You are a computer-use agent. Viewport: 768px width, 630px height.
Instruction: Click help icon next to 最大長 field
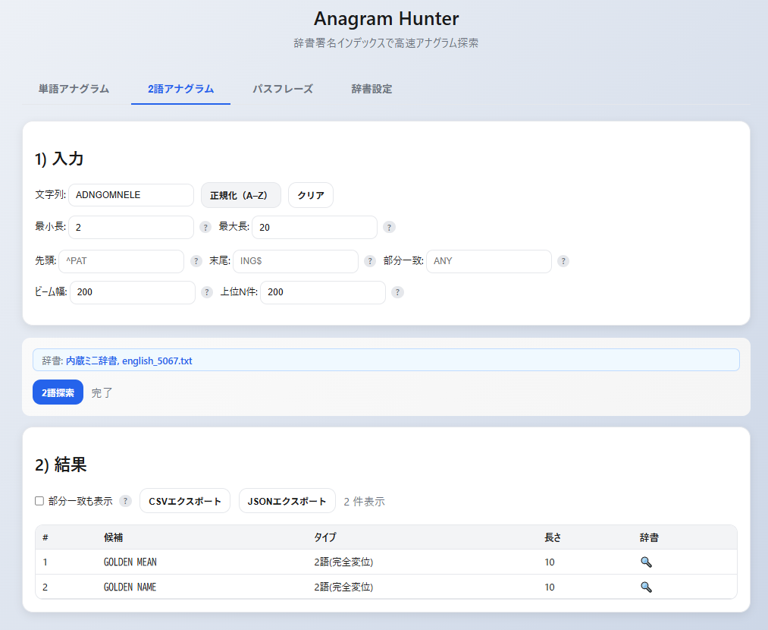pos(389,227)
